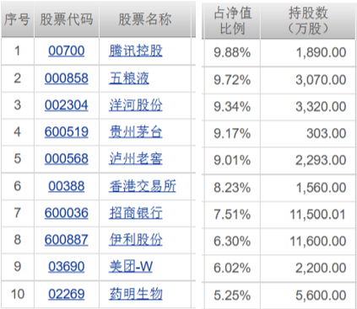
Task: Open stock code link 600036
Action: point(67,213)
